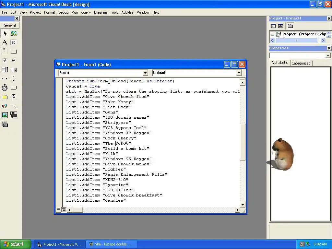The width and height of the screenshot is (332, 249).
Task: Open the Windows start button
Action: tap(15, 244)
